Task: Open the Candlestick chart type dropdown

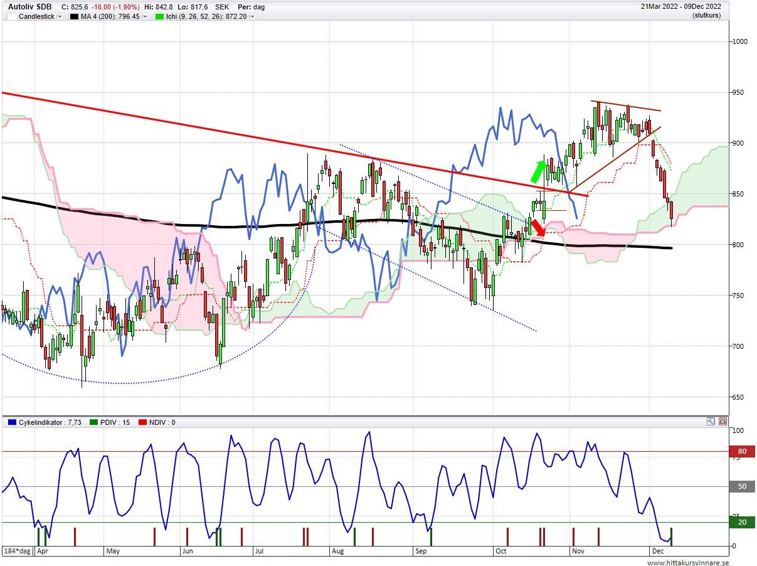Action: [60, 16]
